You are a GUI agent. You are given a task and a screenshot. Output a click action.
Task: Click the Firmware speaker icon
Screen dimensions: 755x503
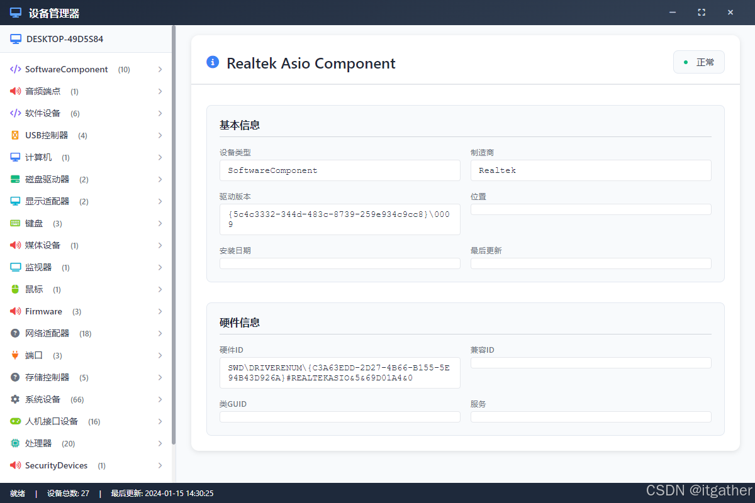coord(16,311)
